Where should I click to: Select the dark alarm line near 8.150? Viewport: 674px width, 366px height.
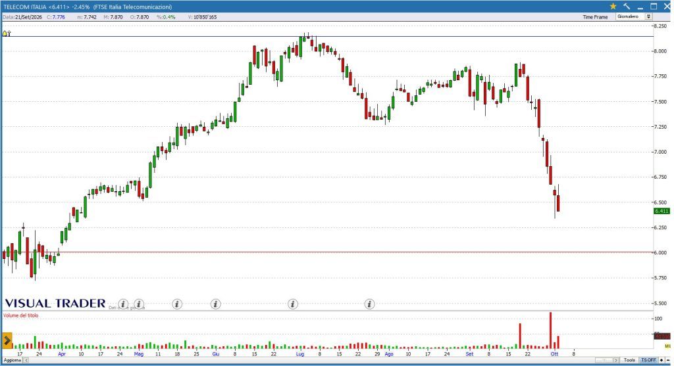click(x=326, y=37)
